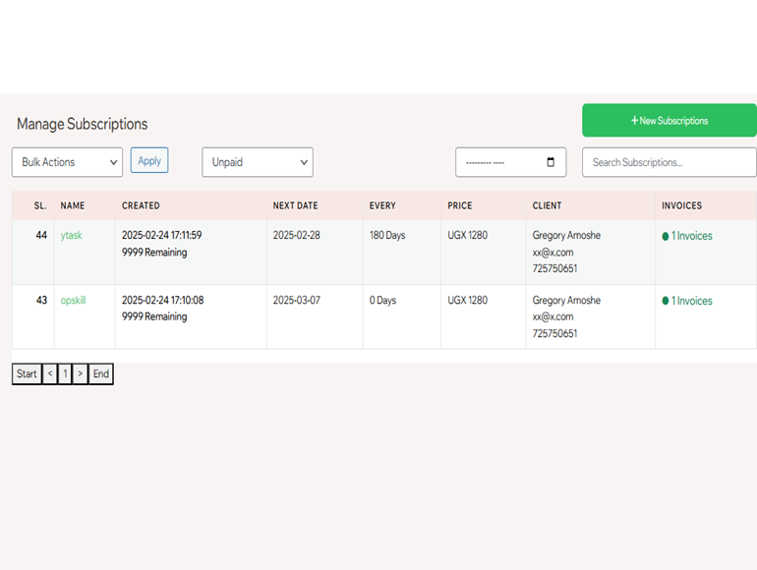Open the opskill subscription link
Viewport: 757px width, 570px height.
pyautogui.click(x=73, y=300)
